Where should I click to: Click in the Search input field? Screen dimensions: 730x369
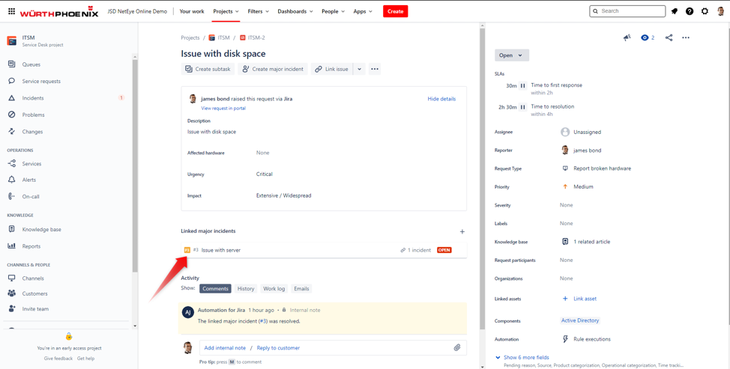click(x=627, y=11)
